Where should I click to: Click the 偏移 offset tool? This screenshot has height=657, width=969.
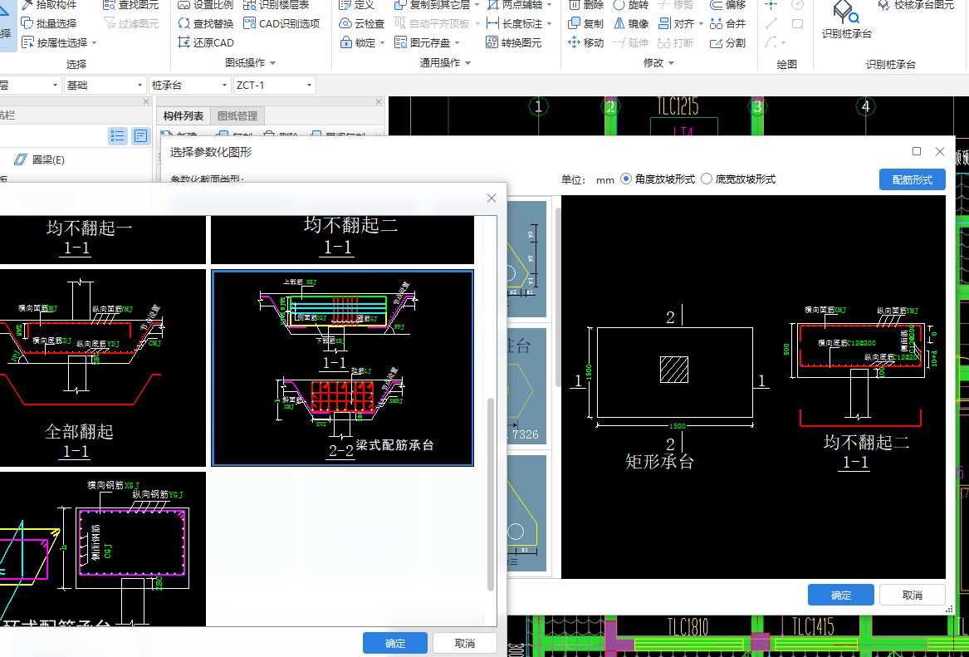click(728, 5)
